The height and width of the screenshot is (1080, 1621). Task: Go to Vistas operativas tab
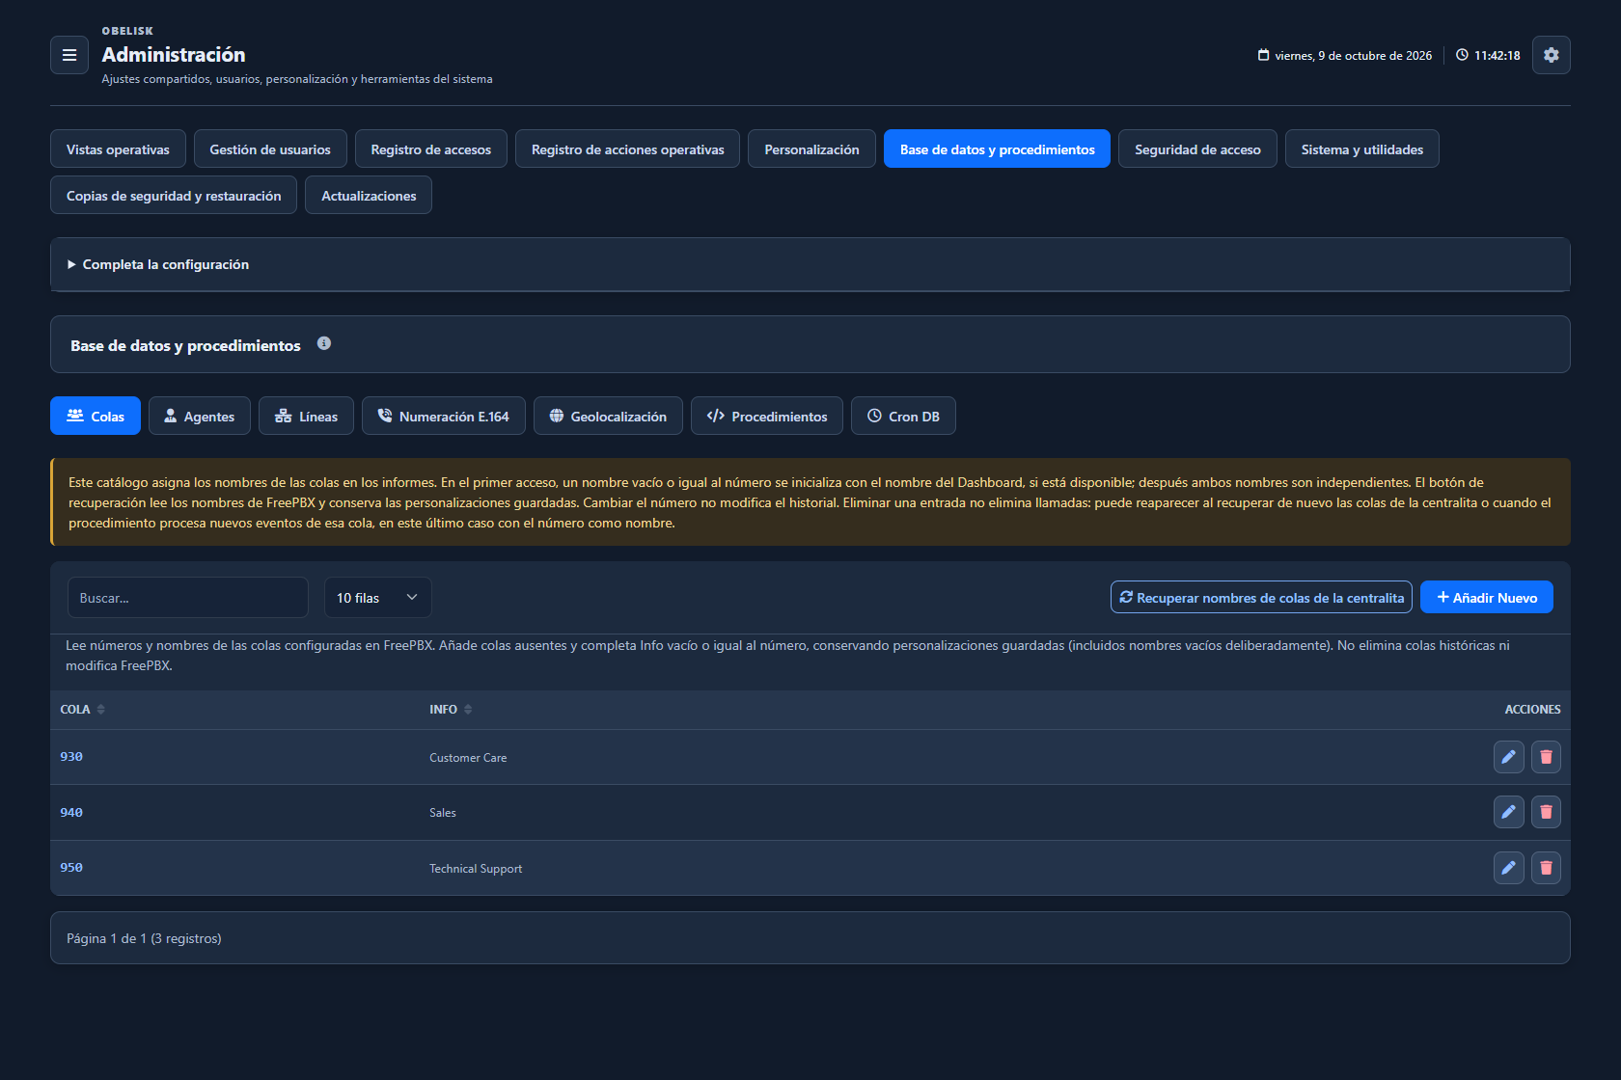pos(118,149)
